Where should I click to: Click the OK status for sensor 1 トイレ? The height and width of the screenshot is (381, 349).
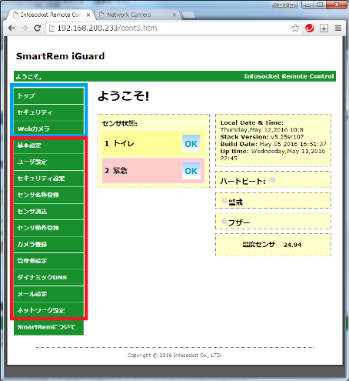point(191,144)
